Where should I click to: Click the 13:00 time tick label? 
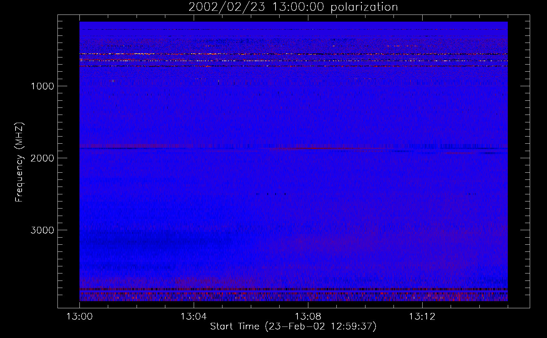coord(79,317)
